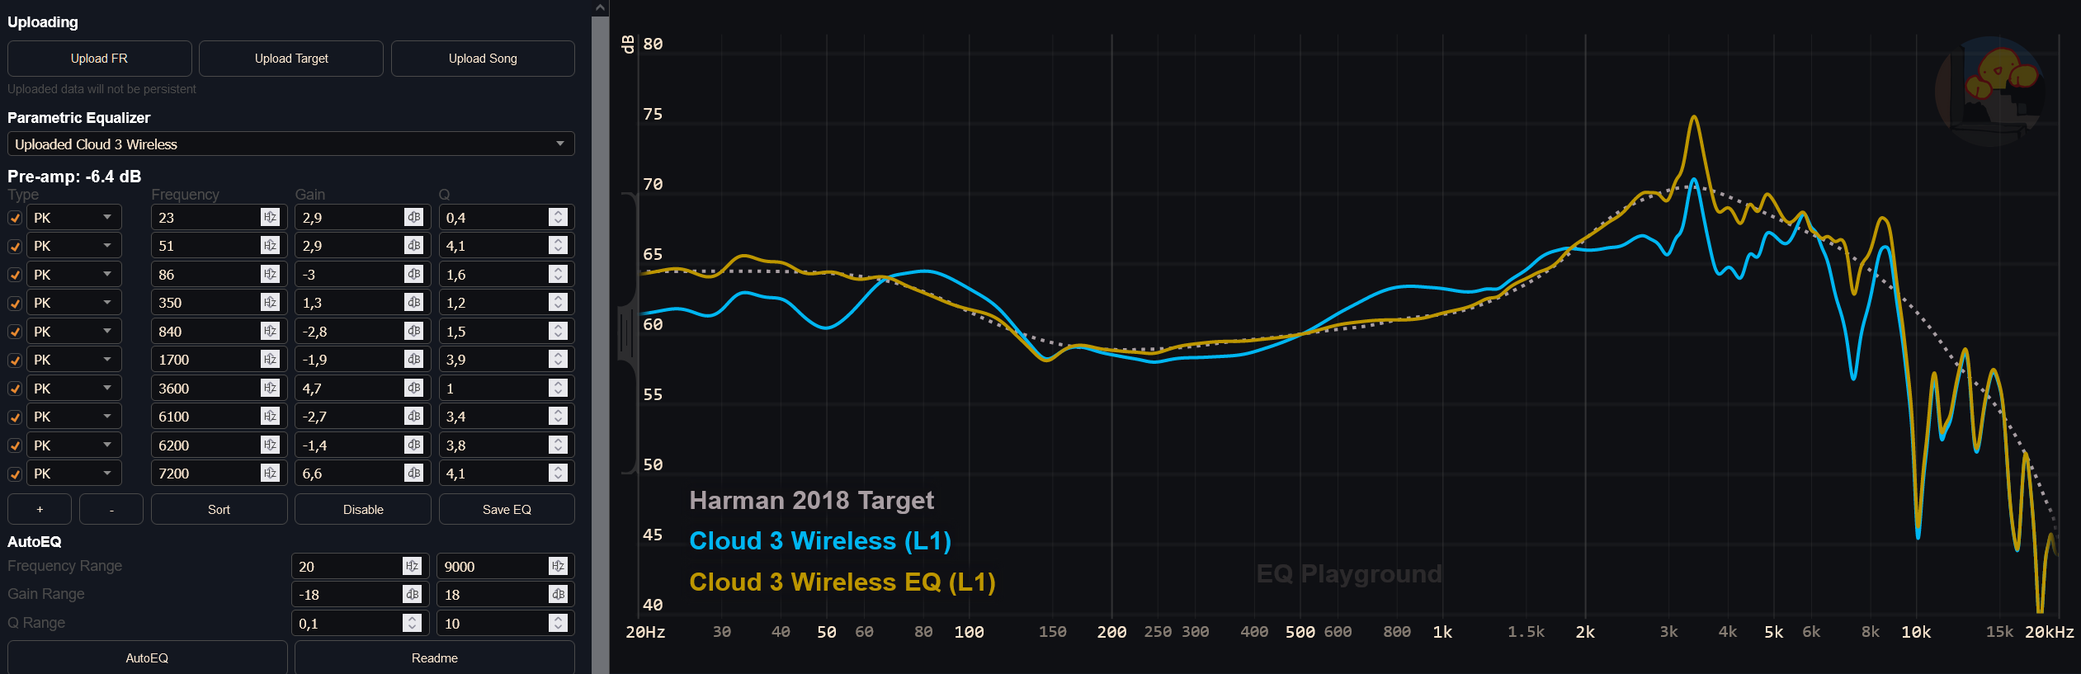Uncheck the 3600 Hz filter
The image size is (2081, 674).
[x=15, y=389]
